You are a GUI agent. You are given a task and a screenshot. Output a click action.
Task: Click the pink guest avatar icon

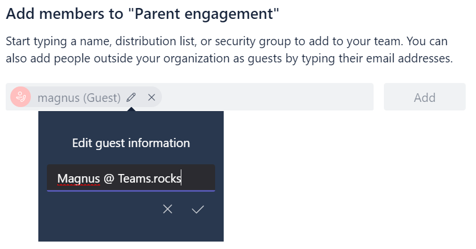coord(21,97)
